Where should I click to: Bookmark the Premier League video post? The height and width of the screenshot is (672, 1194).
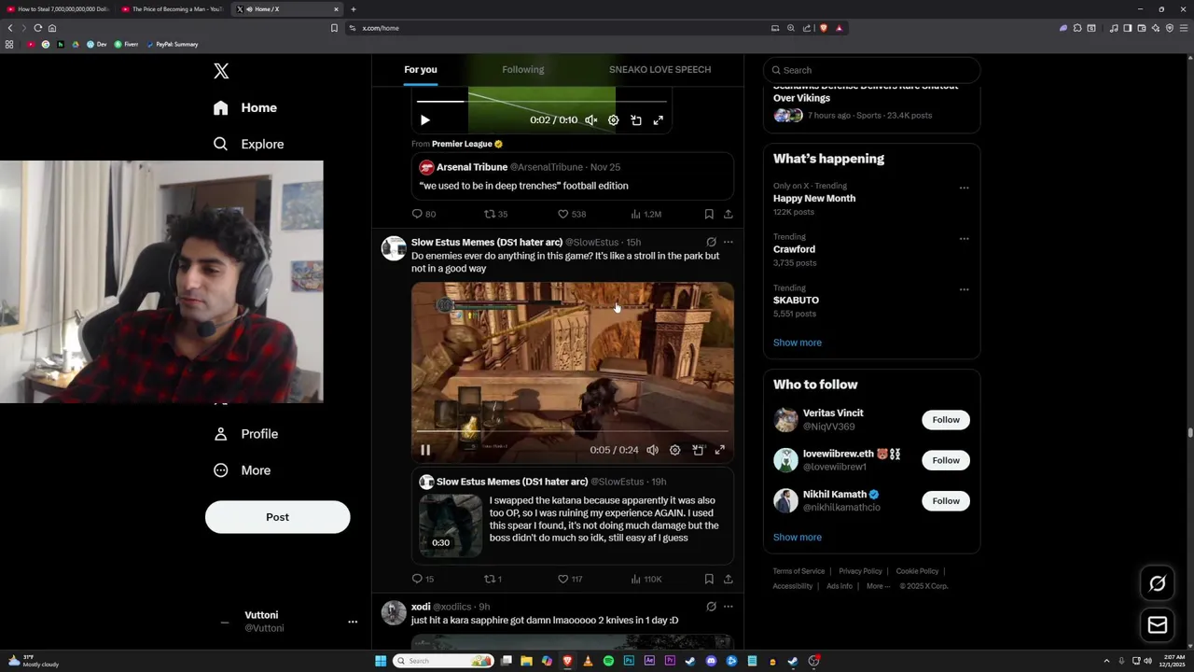tap(709, 214)
